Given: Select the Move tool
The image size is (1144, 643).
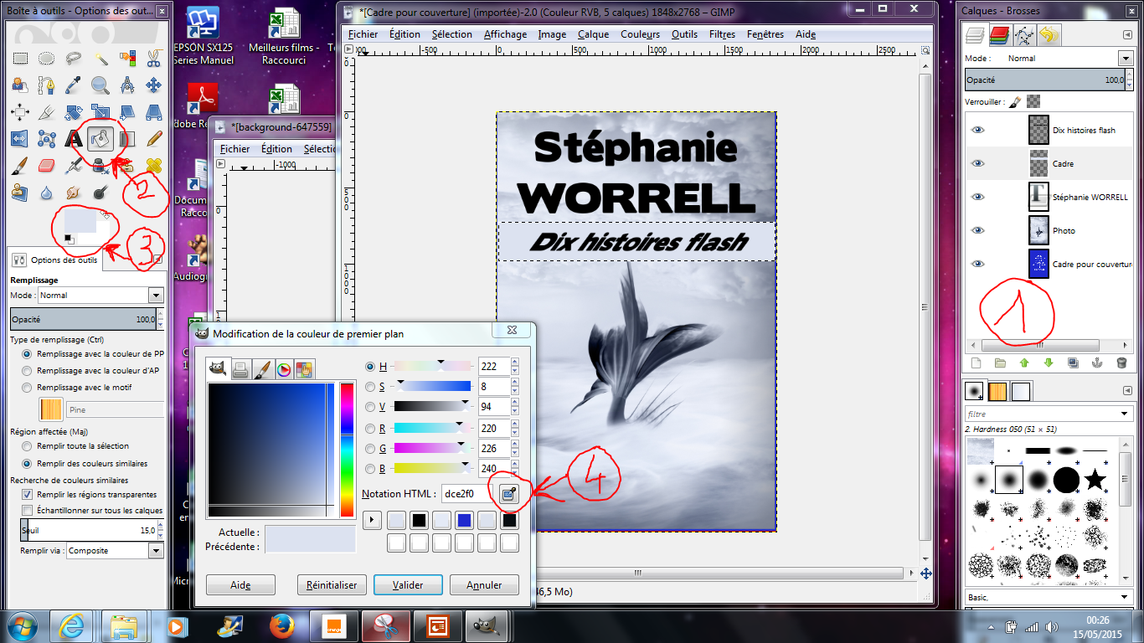Looking at the screenshot, I should click(153, 85).
